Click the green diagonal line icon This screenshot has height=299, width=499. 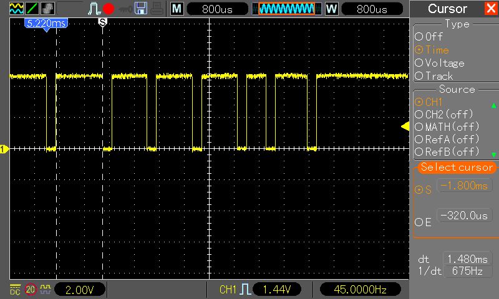click(x=31, y=9)
